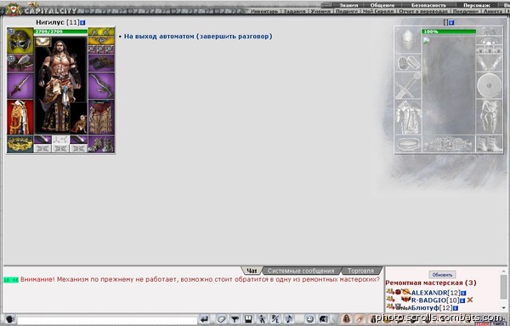Click info icon atop right character panel
This screenshot has width=510, height=326.
point(451,22)
